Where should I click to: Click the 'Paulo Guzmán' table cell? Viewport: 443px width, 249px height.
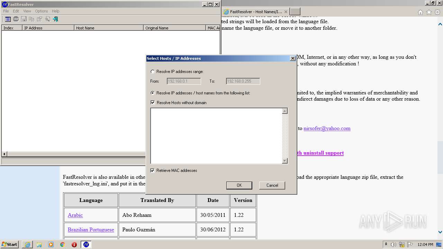(157, 230)
